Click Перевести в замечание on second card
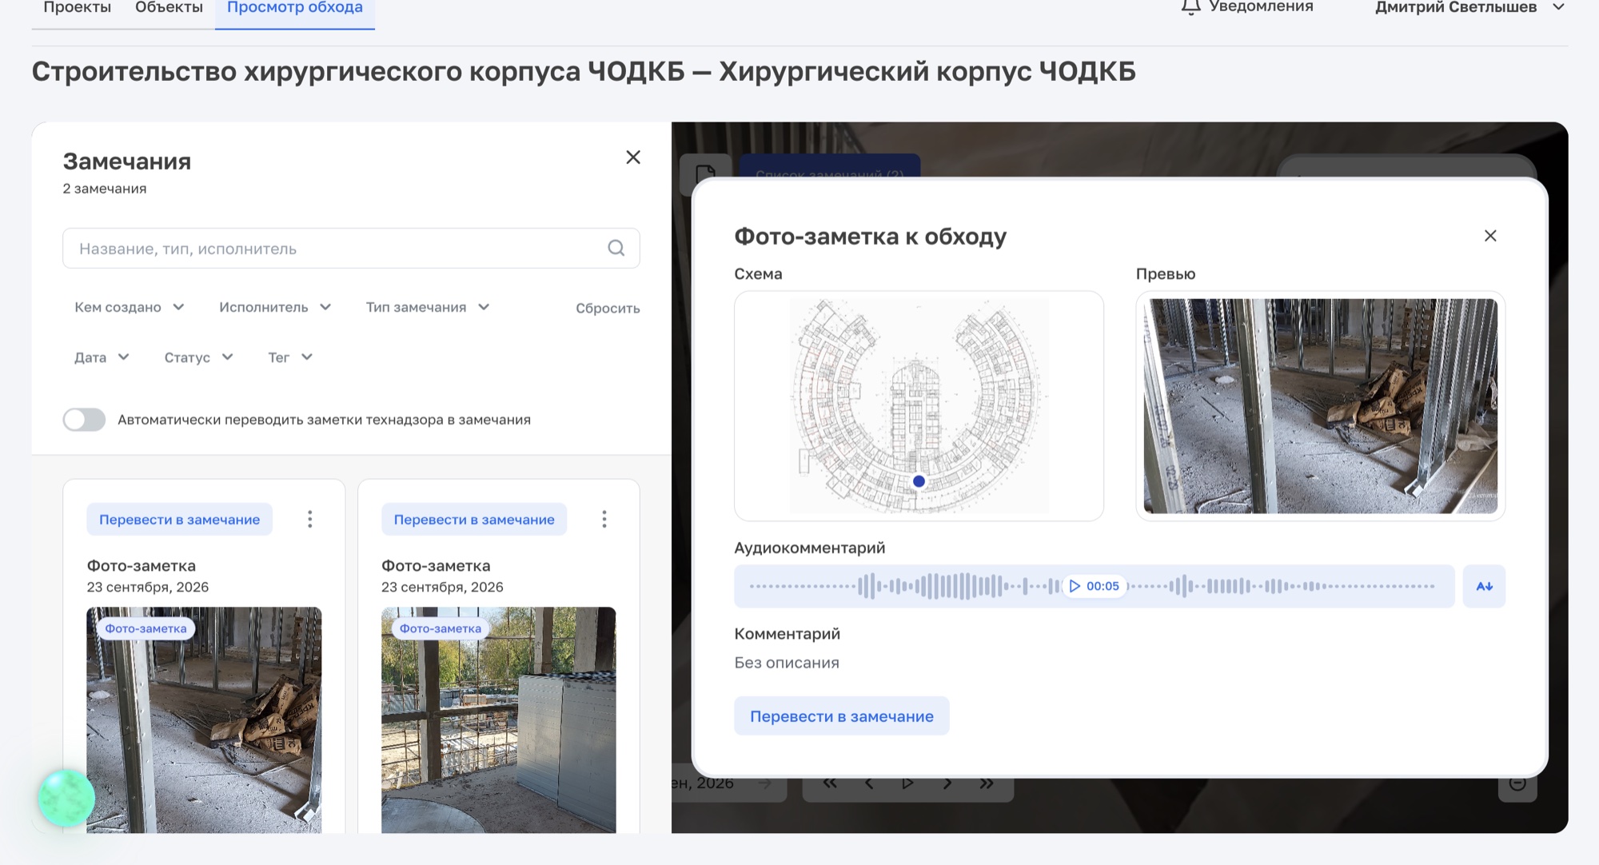The image size is (1599, 865). (474, 520)
